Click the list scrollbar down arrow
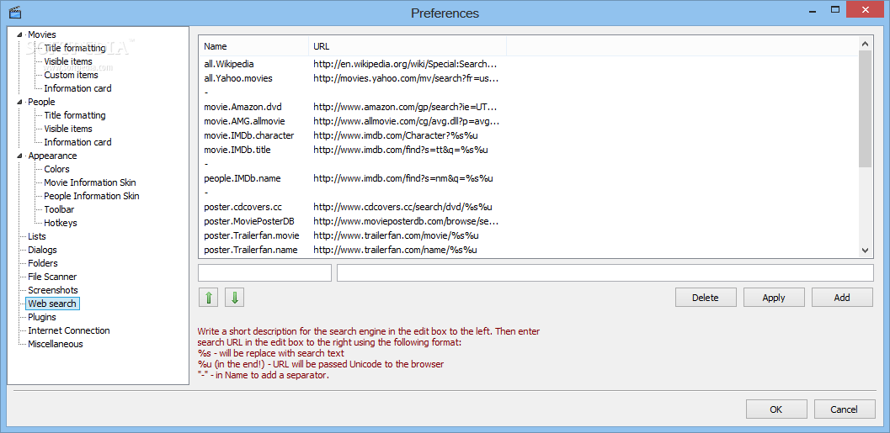The image size is (890, 433). (865, 250)
